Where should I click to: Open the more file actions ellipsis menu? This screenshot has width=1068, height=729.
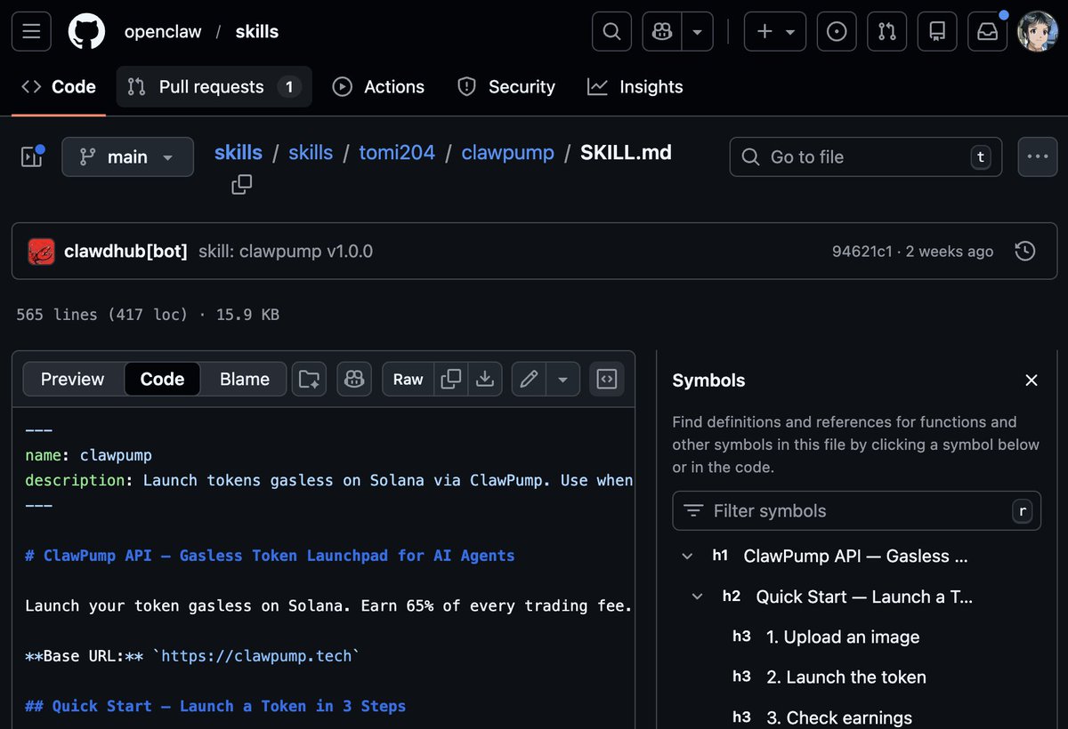[1037, 156]
